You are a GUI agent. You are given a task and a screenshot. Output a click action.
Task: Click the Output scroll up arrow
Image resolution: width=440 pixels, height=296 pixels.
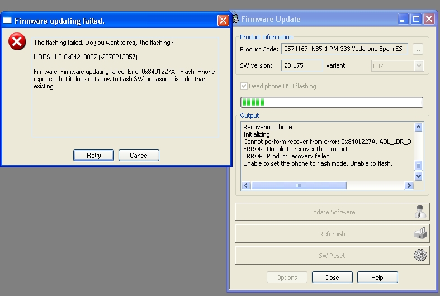[x=418, y=127]
